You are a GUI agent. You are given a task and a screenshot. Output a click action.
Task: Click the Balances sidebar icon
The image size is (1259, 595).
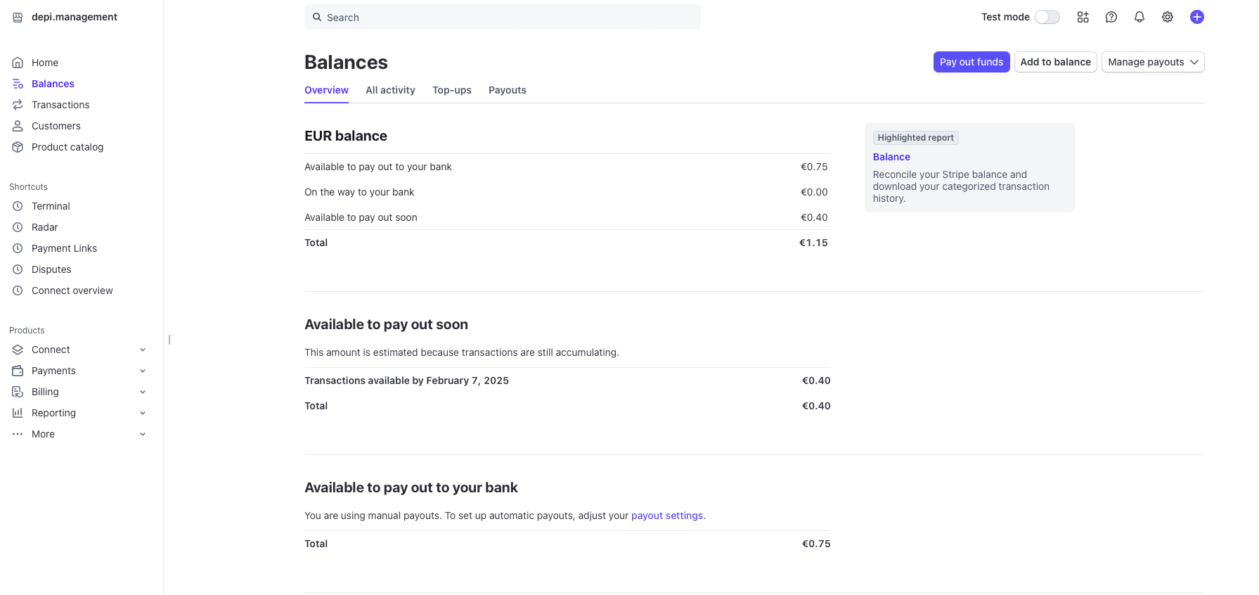[18, 84]
